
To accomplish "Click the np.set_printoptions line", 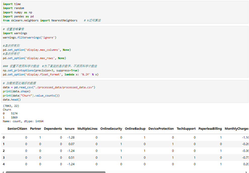I will coord(41,70).
